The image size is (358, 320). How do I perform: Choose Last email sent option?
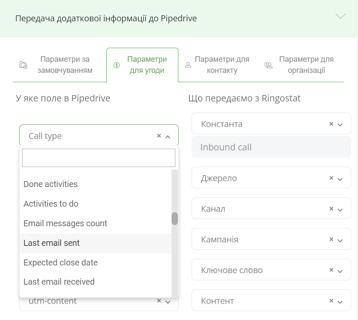(95, 243)
